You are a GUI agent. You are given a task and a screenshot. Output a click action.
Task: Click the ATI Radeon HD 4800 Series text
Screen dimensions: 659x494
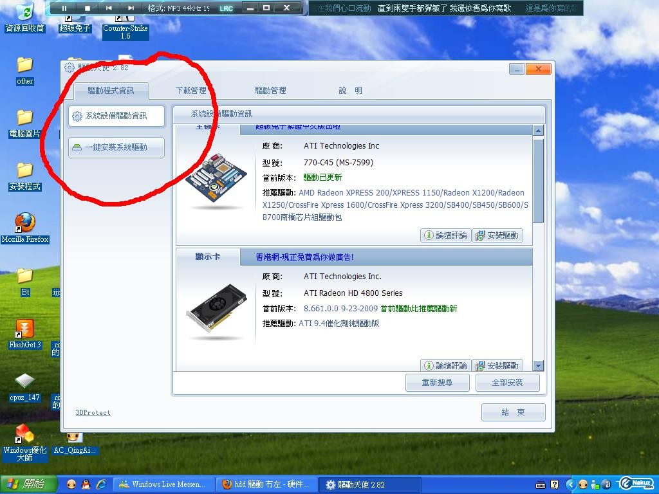click(353, 293)
